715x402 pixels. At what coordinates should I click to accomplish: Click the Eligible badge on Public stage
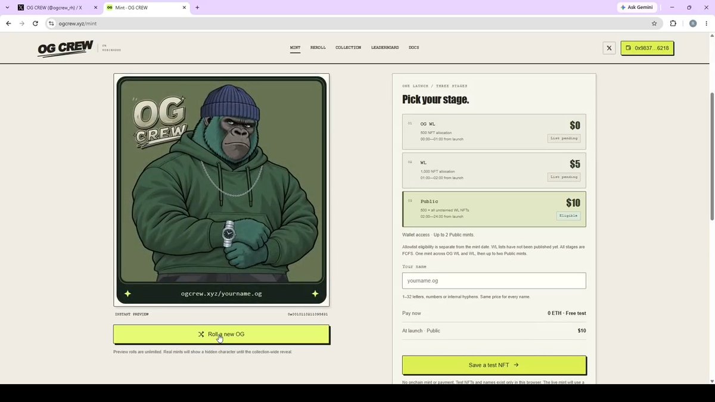point(568,216)
